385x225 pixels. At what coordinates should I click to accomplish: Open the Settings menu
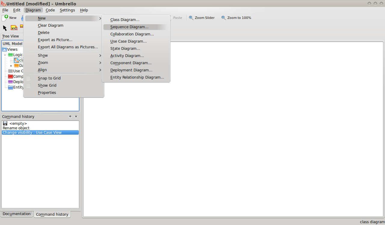(x=67, y=10)
